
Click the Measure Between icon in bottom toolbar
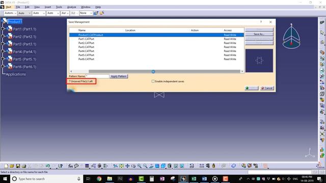202,166
